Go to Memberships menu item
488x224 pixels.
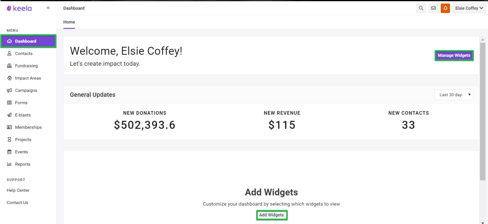coord(28,127)
